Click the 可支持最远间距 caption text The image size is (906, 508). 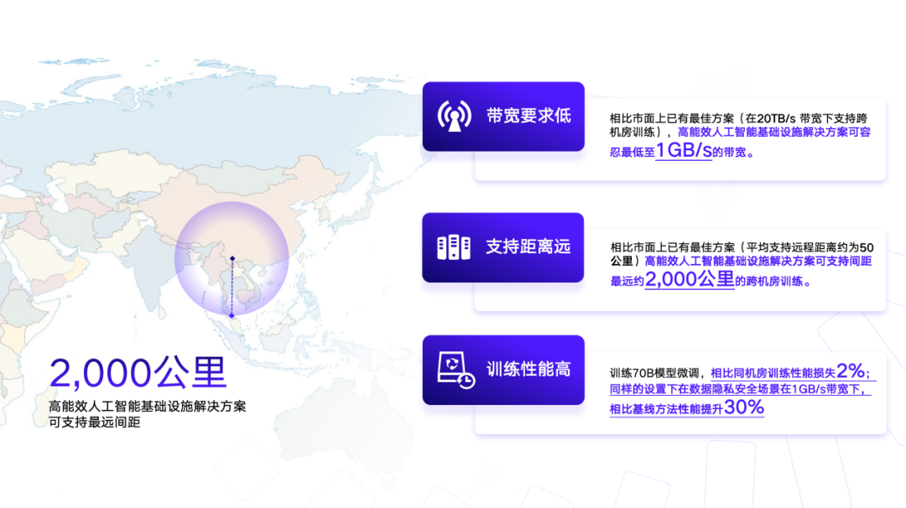tap(94, 422)
